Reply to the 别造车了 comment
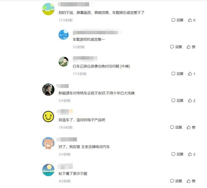 (176, 127)
